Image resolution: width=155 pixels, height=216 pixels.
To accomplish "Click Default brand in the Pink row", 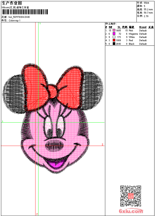I will 143,30.
